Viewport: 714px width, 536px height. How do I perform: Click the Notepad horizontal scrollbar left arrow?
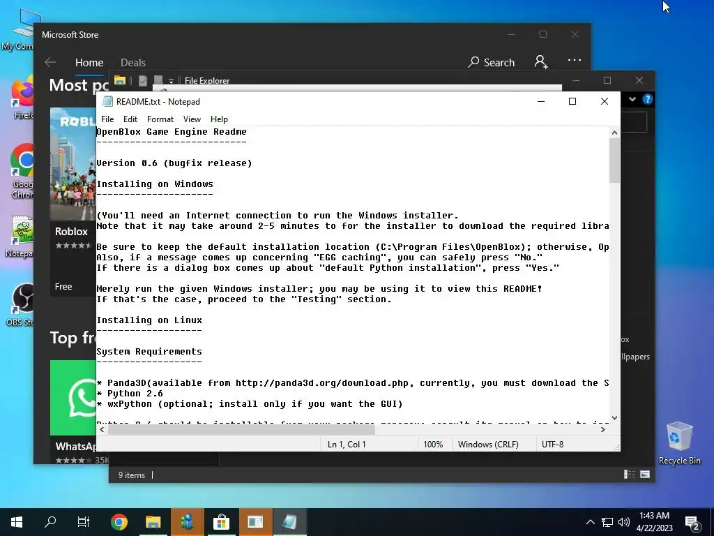[x=102, y=429]
